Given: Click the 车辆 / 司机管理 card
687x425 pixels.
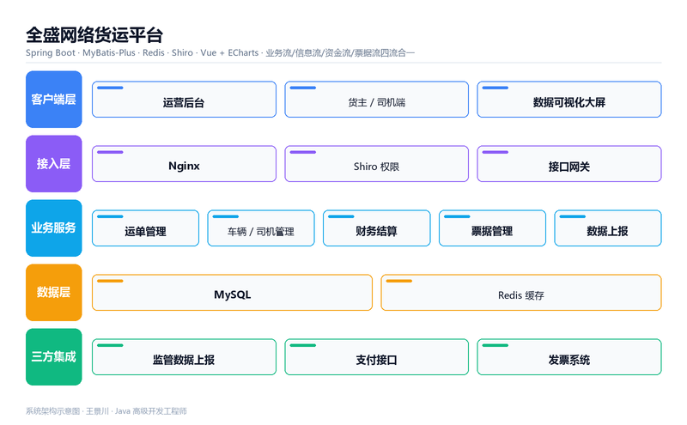Looking at the screenshot, I should 261,228.
